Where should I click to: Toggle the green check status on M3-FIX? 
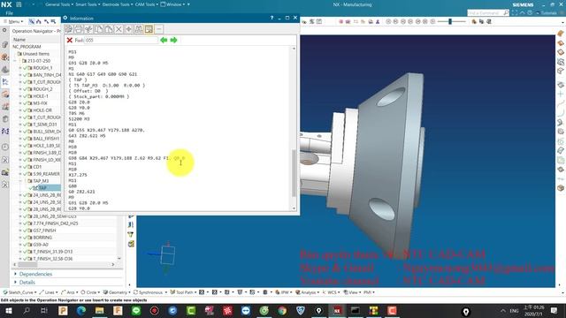click(x=26, y=103)
